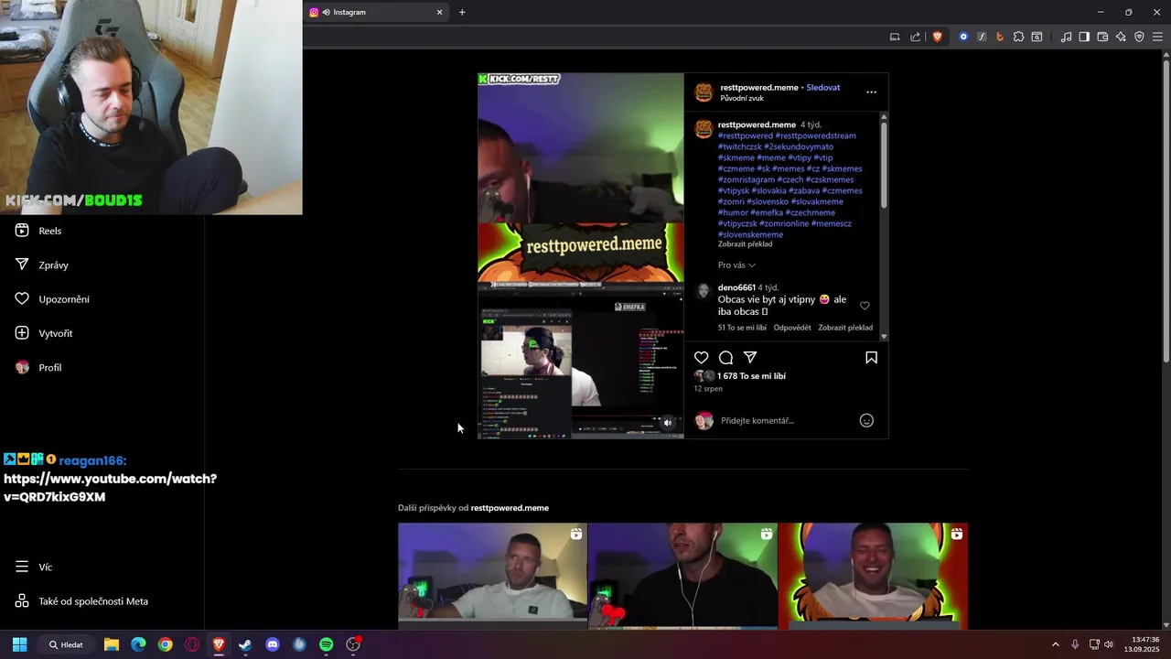Screen dimensions: 1171x659
Task: Expand hidden system tray icons chevron
Action: [x=1055, y=644]
